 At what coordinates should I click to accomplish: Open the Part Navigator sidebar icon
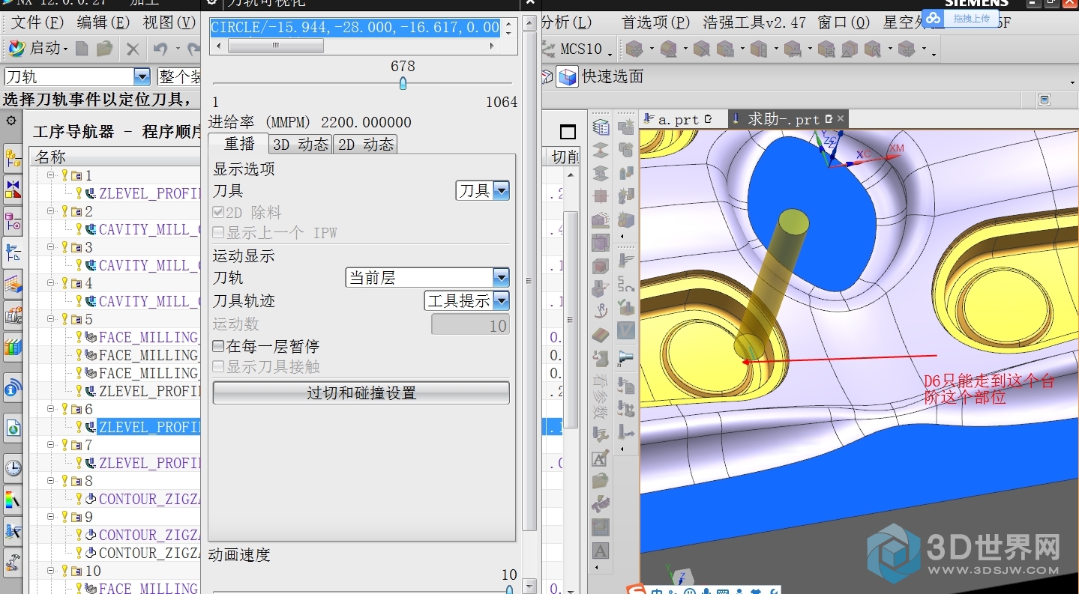point(13,222)
